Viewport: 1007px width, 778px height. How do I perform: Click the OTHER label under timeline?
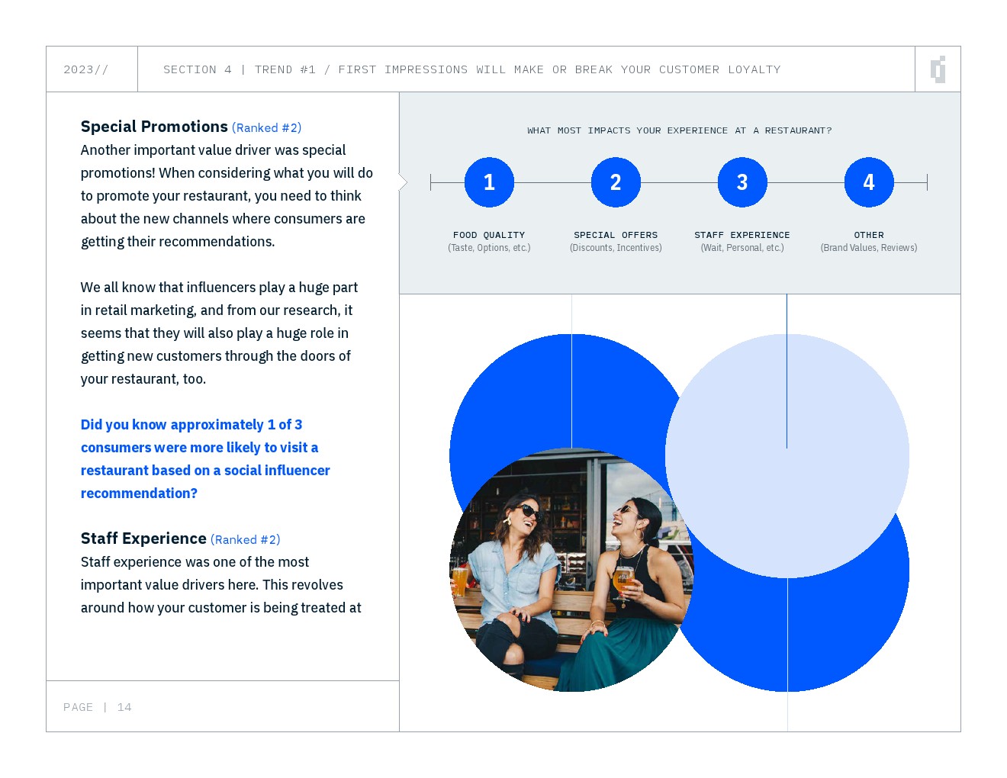point(869,235)
